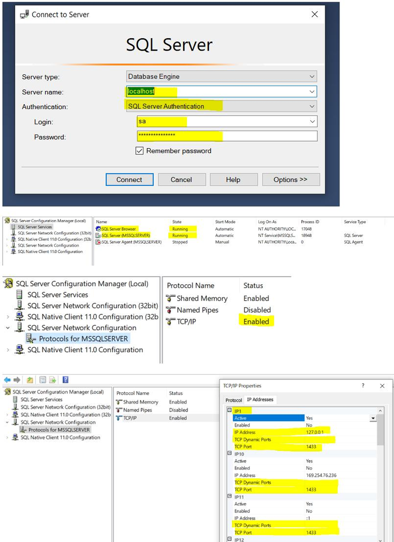The height and width of the screenshot is (542, 394).
Task: Click the Process ID column header
Action: tap(310, 222)
